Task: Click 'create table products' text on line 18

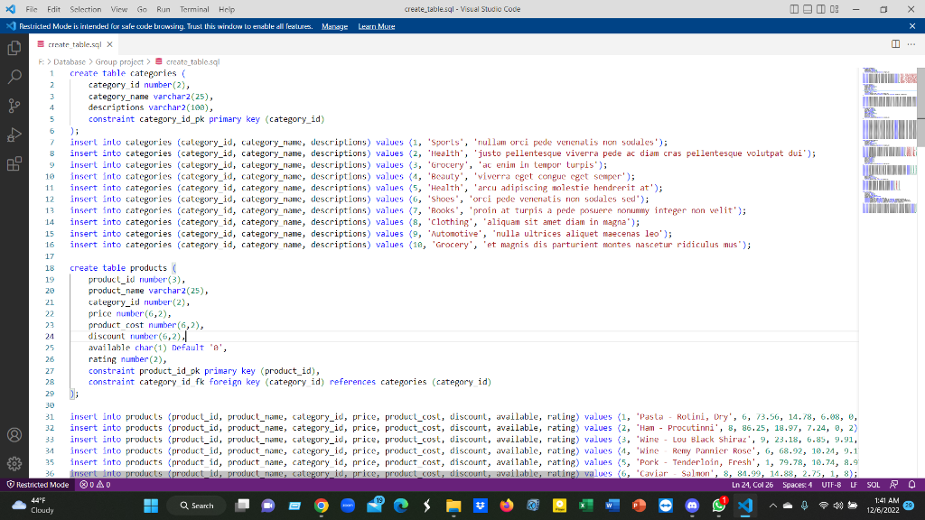Action: [x=118, y=267]
